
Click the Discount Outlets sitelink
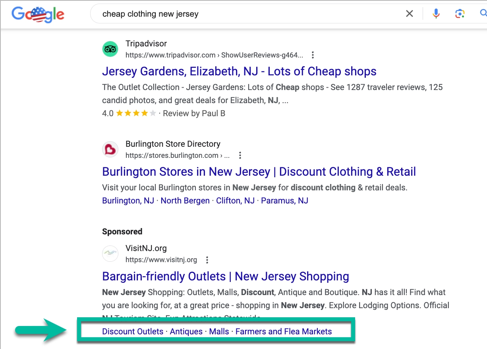(x=133, y=331)
